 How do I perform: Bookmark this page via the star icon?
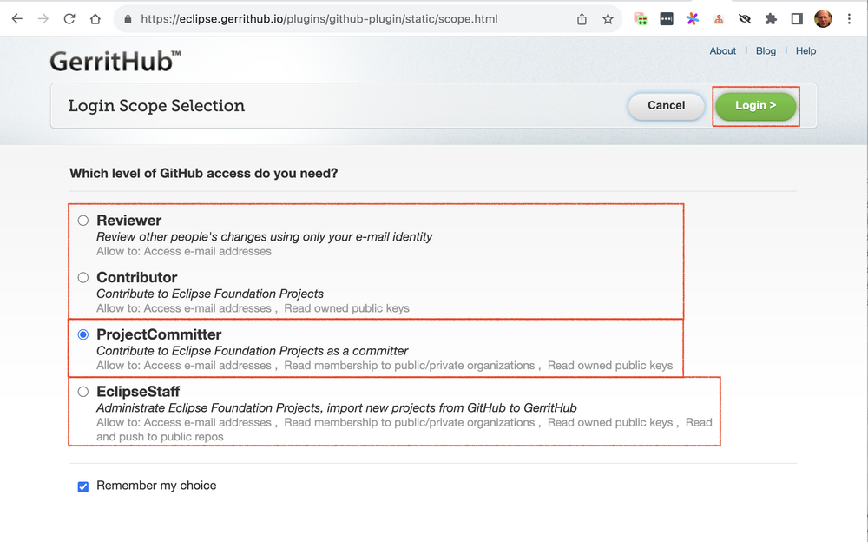(x=608, y=17)
